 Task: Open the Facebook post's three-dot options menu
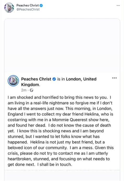(114, 78)
